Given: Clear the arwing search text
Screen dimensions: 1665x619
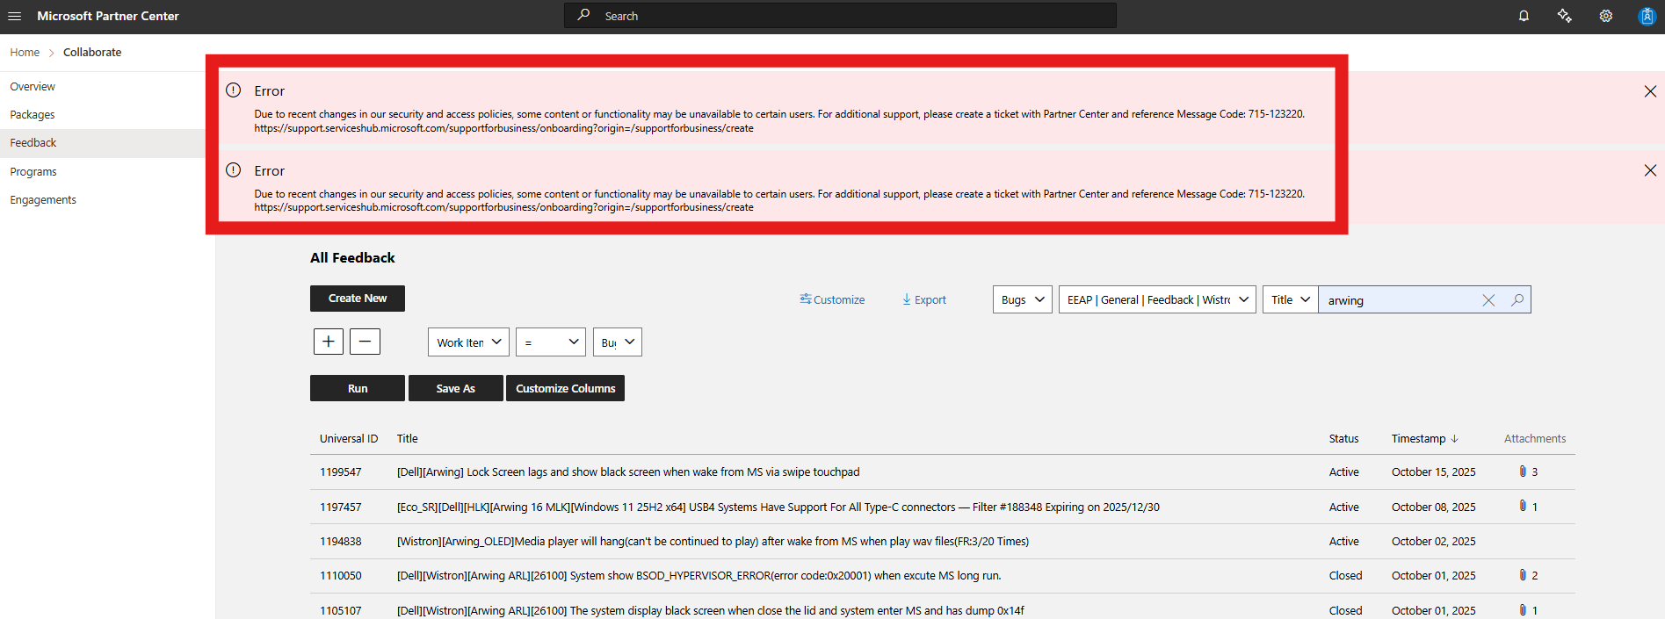Looking at the screenshot, I should pos(1488,300).
